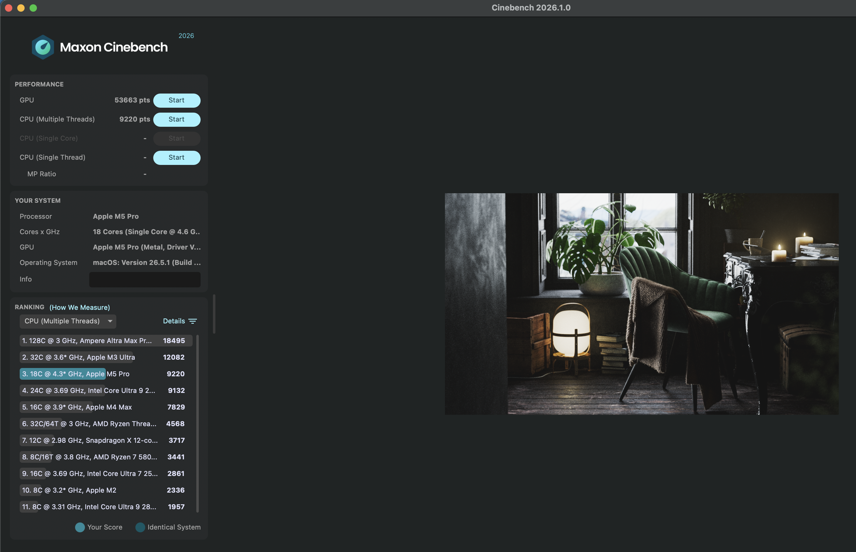This screenshot has width=856, height=552.
Task: Select the Ampere Altra Max ranking row
Action: 106,341
